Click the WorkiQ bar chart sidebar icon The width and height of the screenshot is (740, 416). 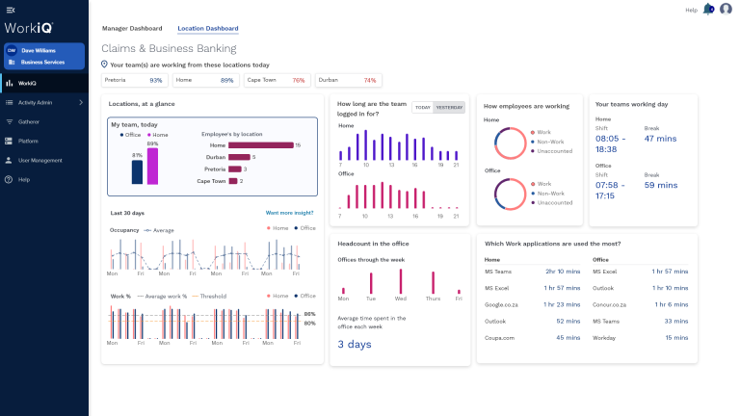(9, 83)
